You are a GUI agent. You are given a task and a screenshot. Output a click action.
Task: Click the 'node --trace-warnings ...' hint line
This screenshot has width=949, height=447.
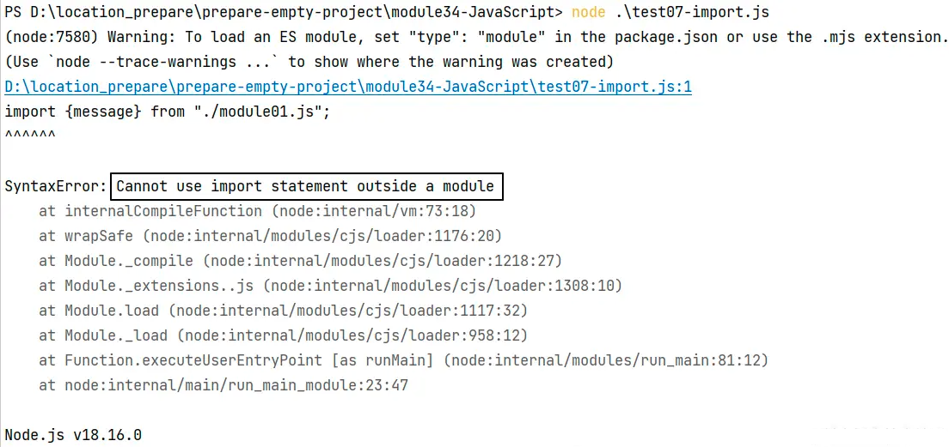309,63
